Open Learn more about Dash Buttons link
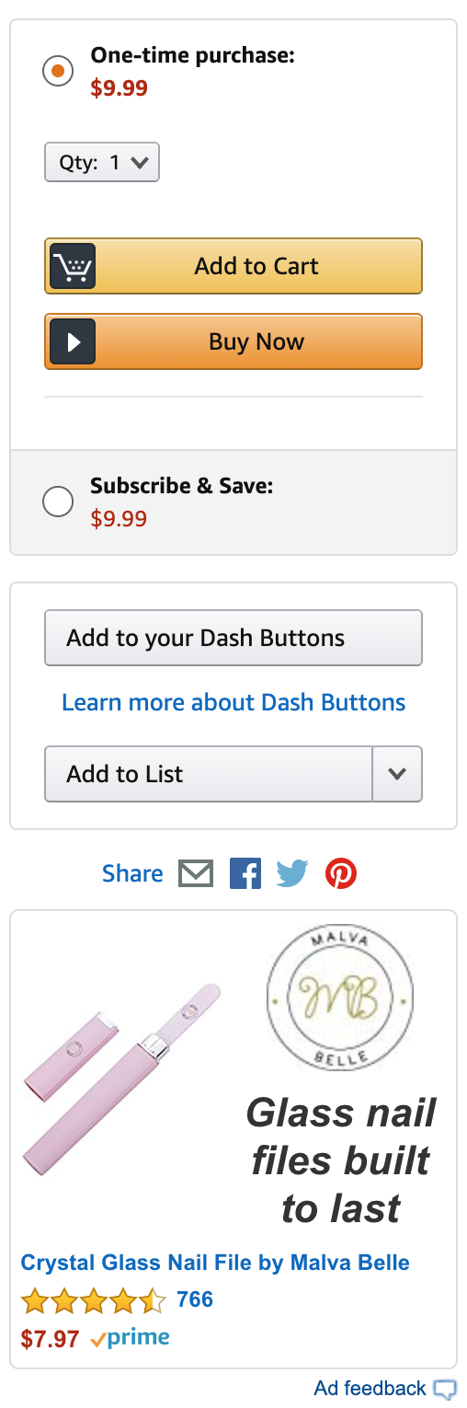467x1408 pixels. coord(233,702)
